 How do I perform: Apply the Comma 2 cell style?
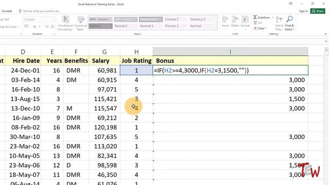pos(176,20)
